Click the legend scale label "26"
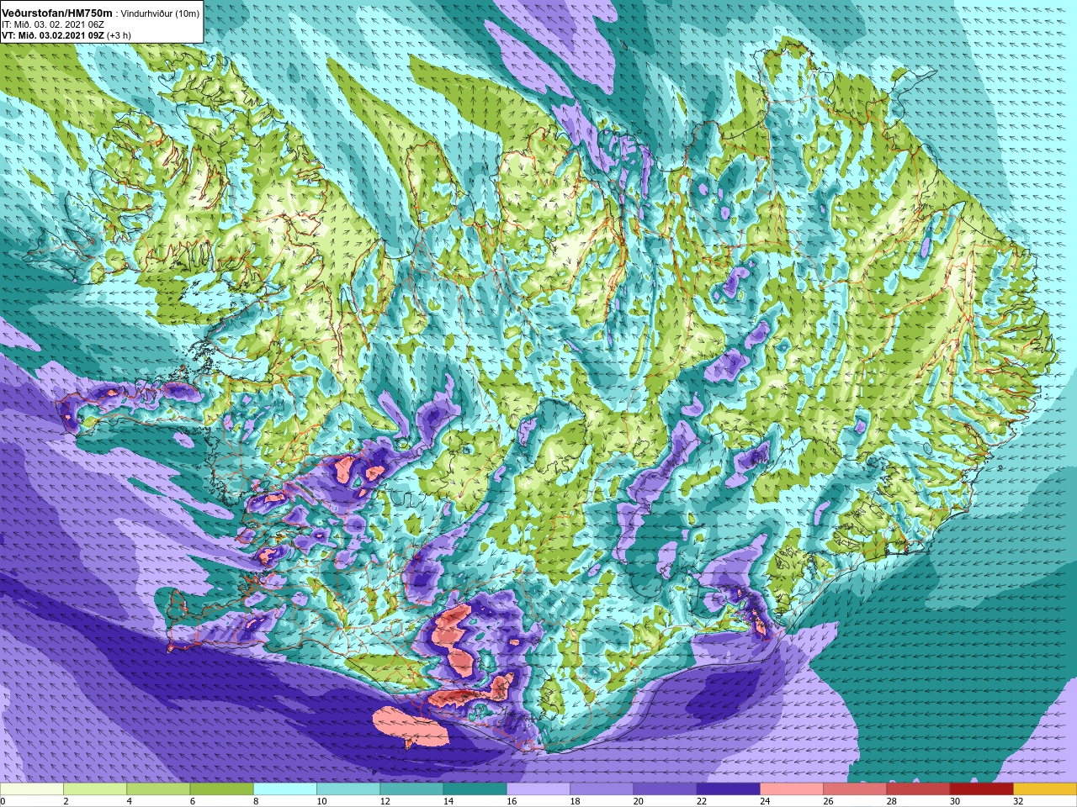1077x807 pixels. pyautogui.click(x=829, y=802)
